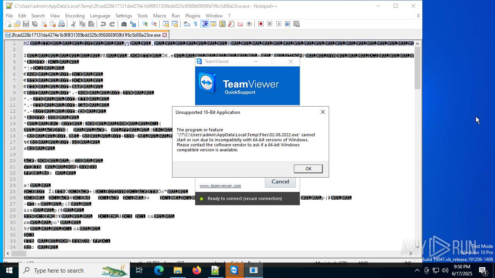Click the Save Recorded Macro icon
Viewport: 495px width, 278px height.
[297, 24]
